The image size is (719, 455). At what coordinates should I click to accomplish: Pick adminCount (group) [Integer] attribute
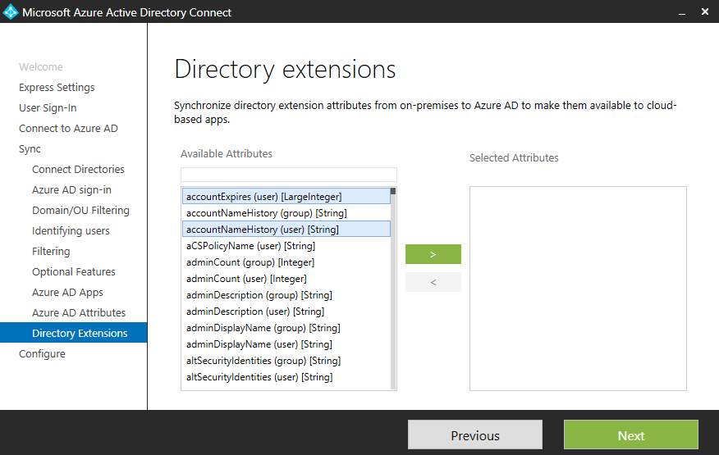click(x=250, y=262)
